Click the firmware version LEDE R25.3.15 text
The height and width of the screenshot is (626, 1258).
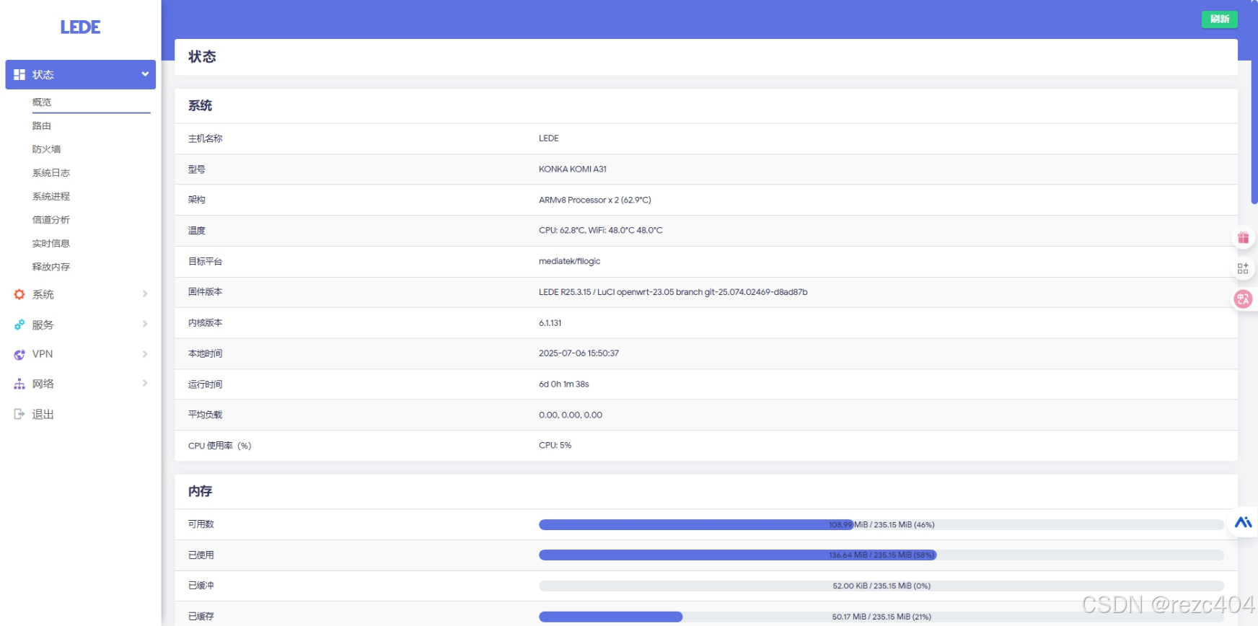tap(673, 292)
